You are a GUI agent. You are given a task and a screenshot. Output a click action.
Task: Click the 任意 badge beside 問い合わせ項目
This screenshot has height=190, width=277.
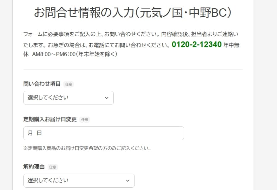click(x=69, y=84)
